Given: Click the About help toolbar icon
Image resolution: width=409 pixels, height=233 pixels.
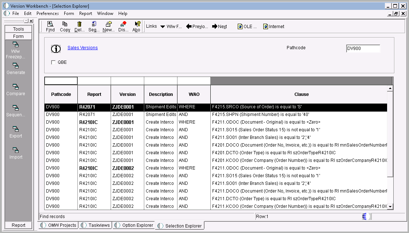Looking at the screenshot, I should pos(136,26).
